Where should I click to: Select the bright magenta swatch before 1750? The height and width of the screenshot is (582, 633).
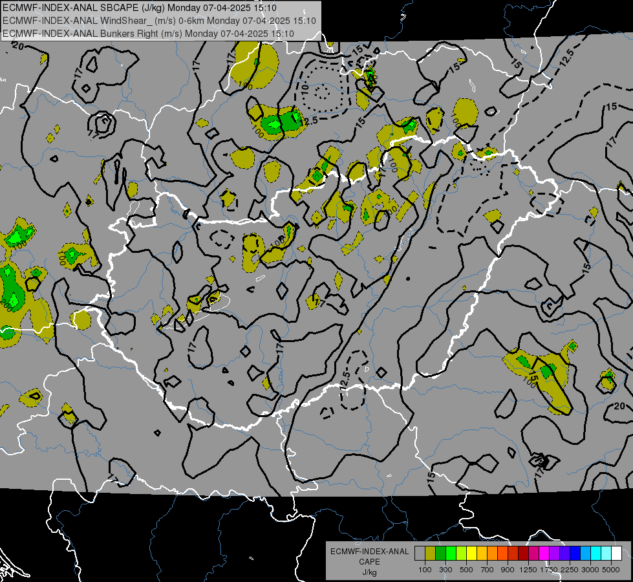(544, 553)
